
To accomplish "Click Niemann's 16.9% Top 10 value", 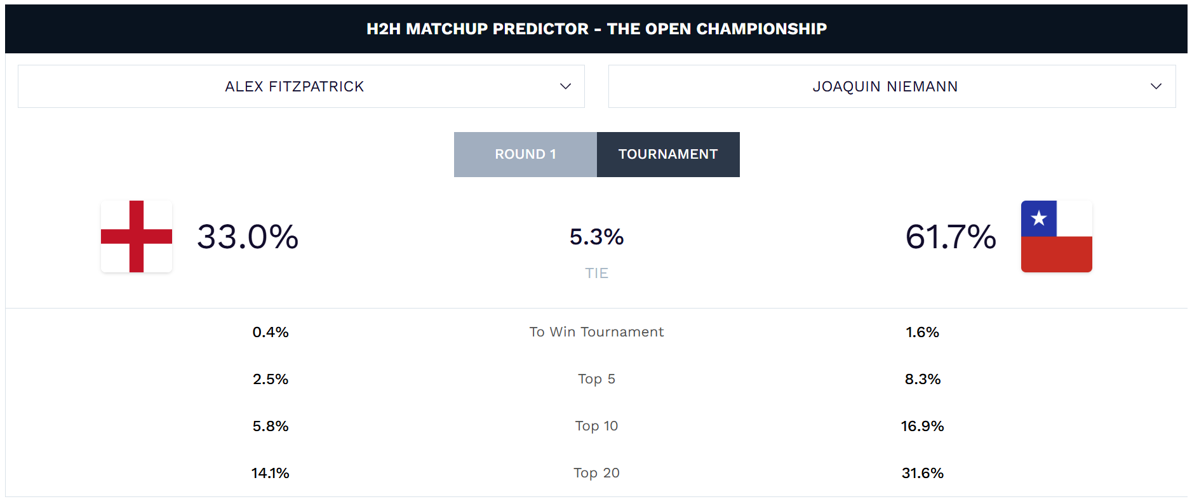I will [x=922, y=426].
